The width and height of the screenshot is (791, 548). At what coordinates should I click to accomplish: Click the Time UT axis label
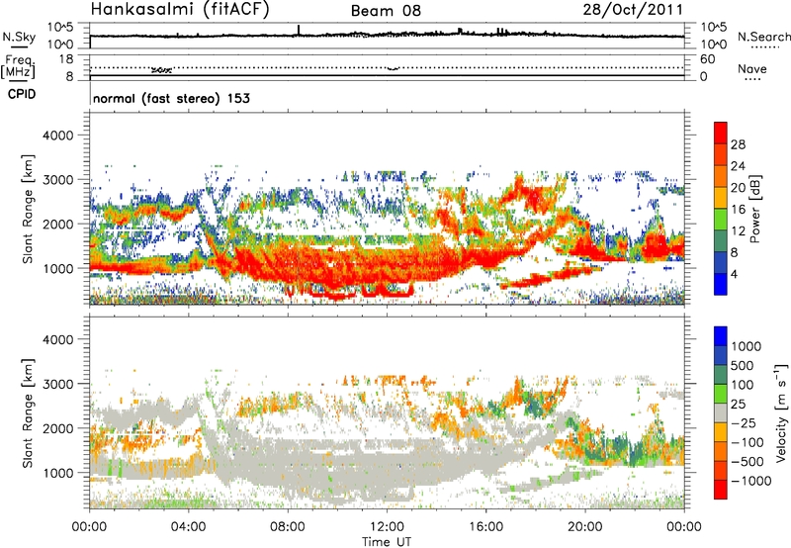tap(387, 541)
